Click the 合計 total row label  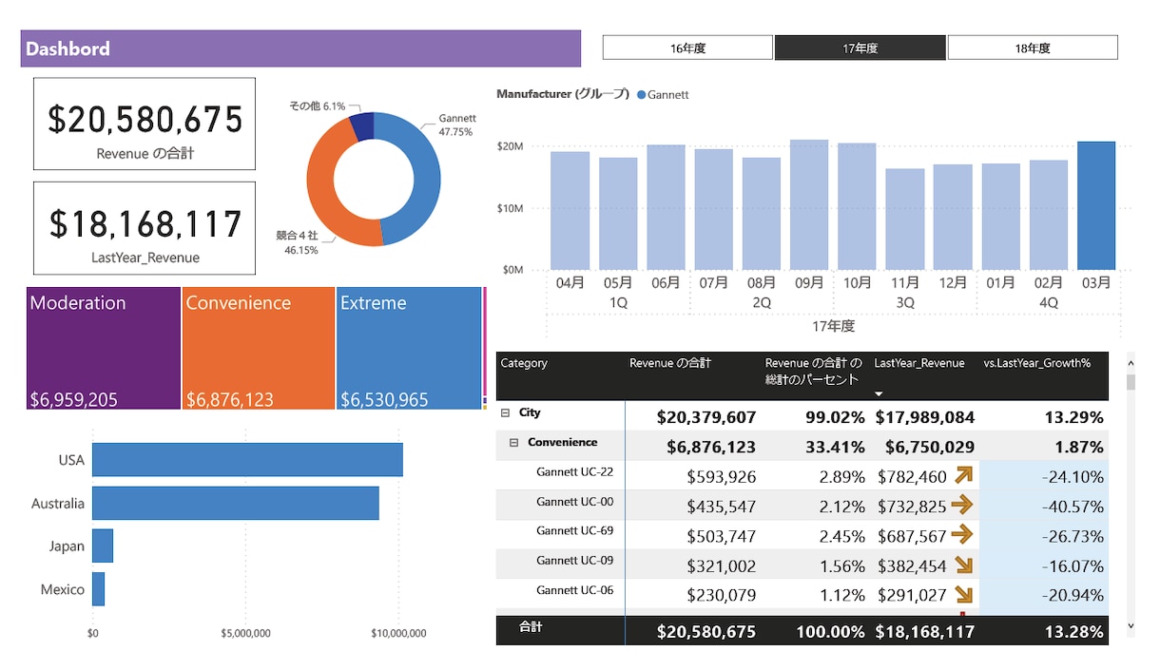[x=531, y=627]
